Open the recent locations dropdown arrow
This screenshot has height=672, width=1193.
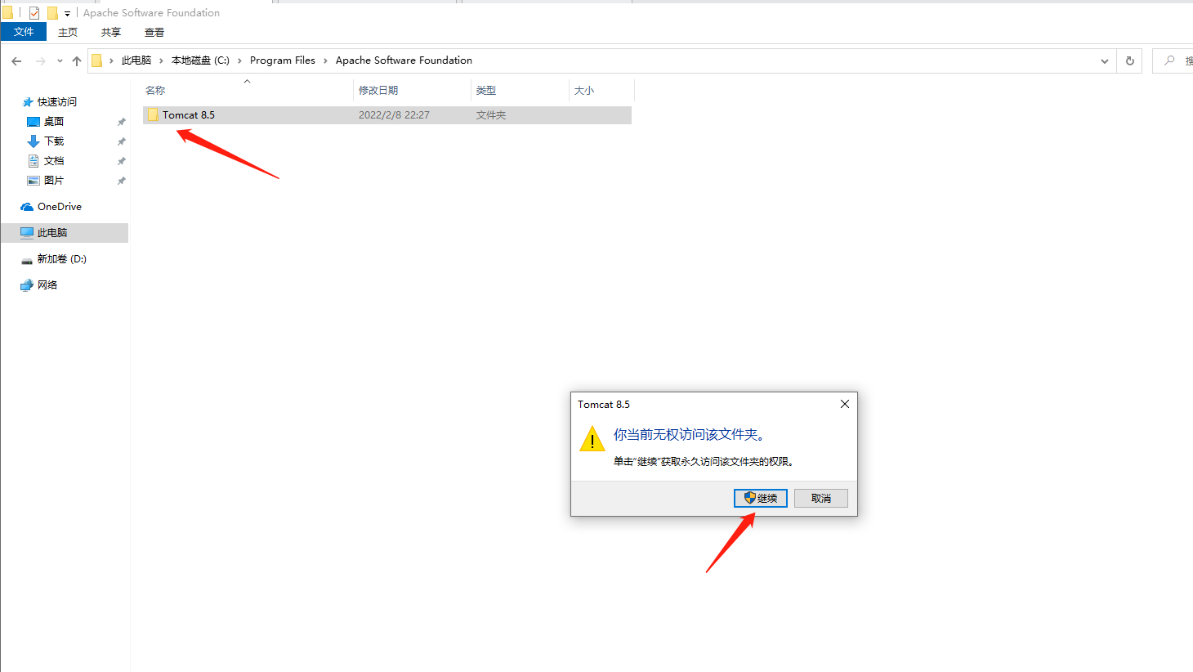point(60,60)
